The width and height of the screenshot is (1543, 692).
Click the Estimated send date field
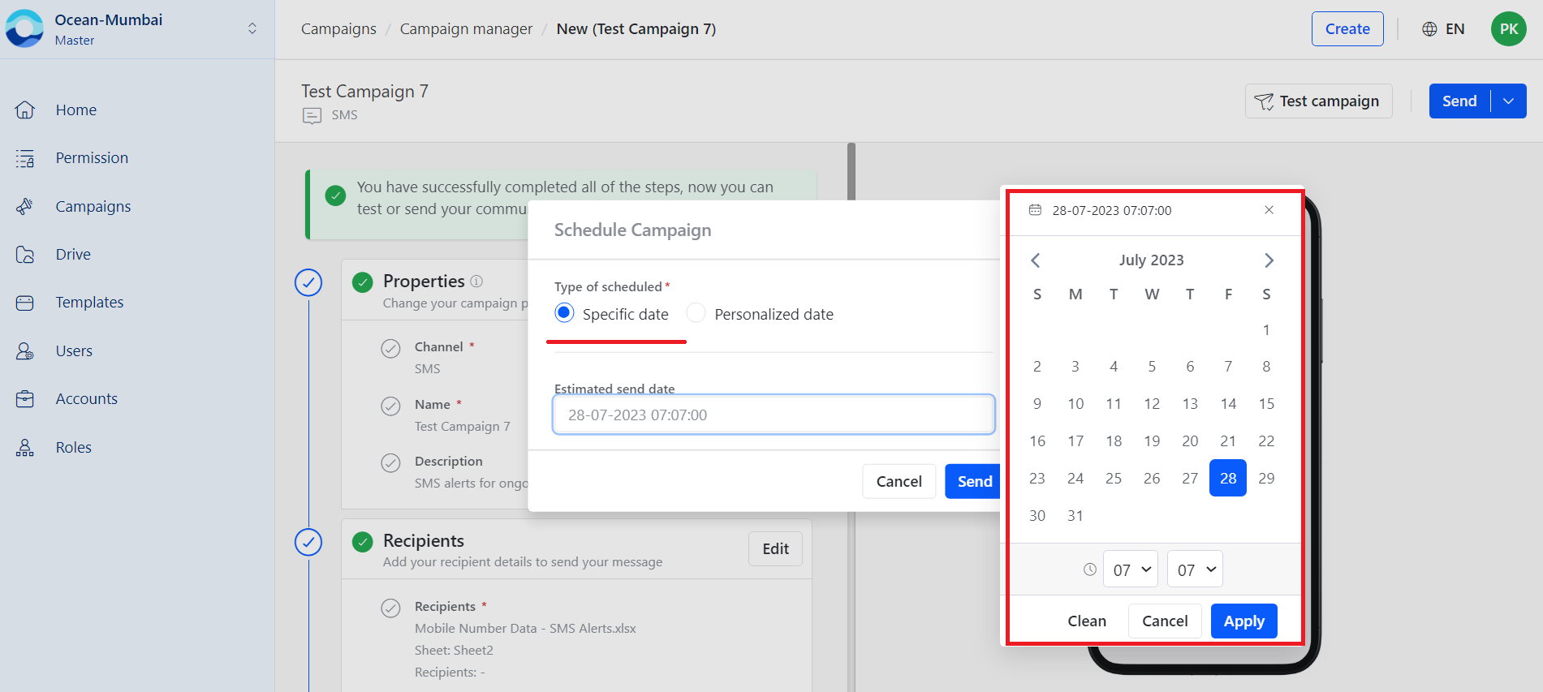click(x=774, y=415)
